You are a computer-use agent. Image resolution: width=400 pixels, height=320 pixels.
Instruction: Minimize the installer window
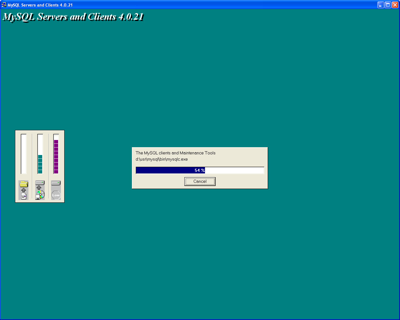(381, 5)
